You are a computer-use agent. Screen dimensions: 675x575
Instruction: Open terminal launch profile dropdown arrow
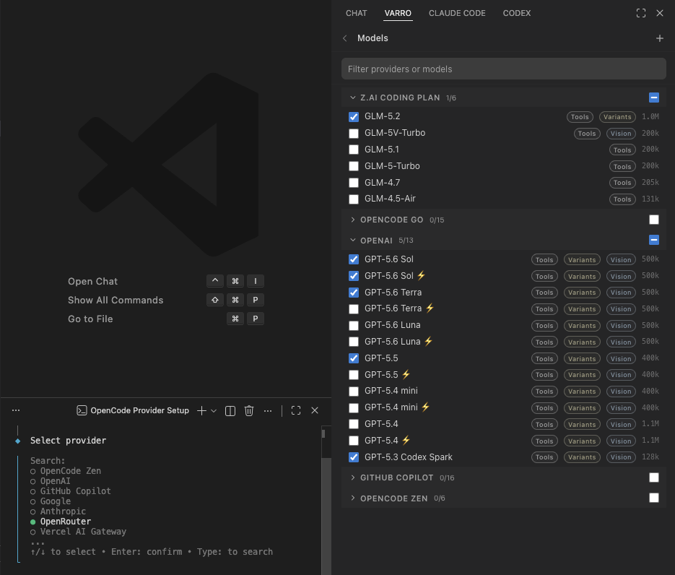click(x=214, y=411)
